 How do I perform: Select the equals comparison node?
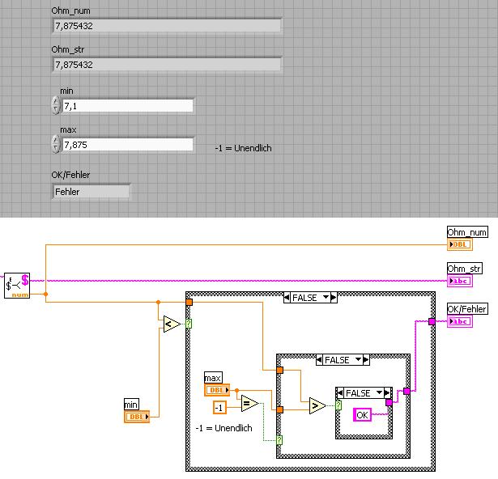click(x=250, y=403)
